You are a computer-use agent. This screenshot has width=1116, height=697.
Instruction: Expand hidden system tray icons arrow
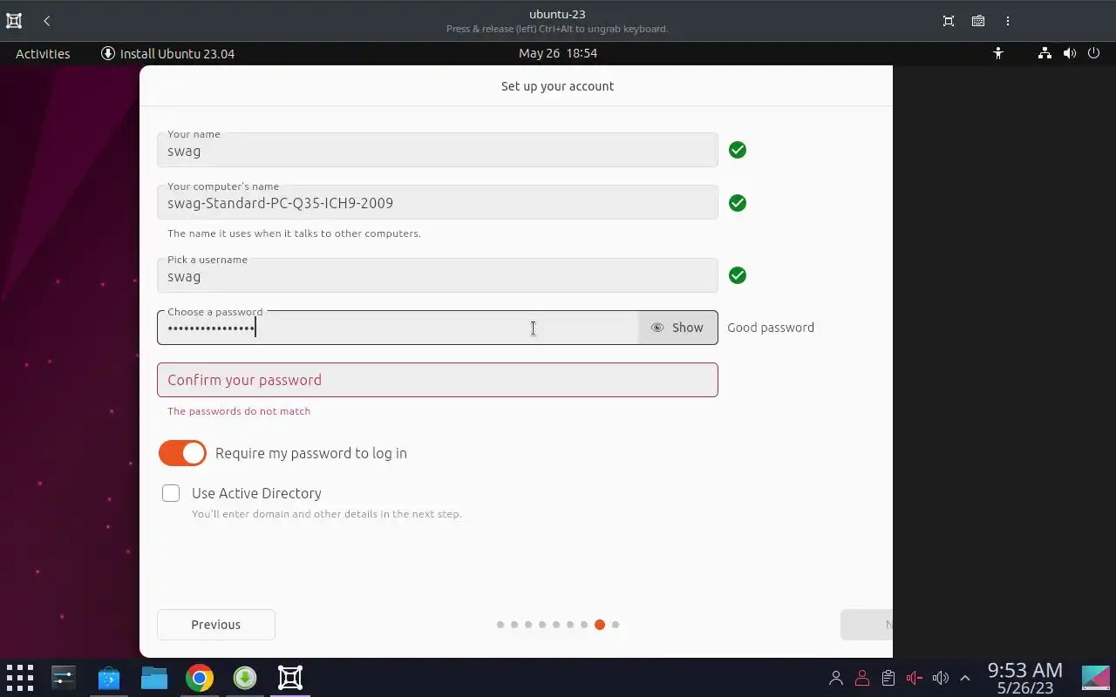coord(965,678)
